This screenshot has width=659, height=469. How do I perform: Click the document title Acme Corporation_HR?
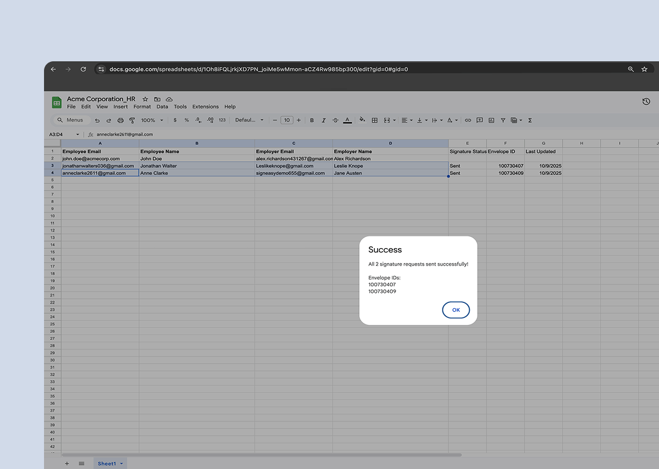pos(101,99)
